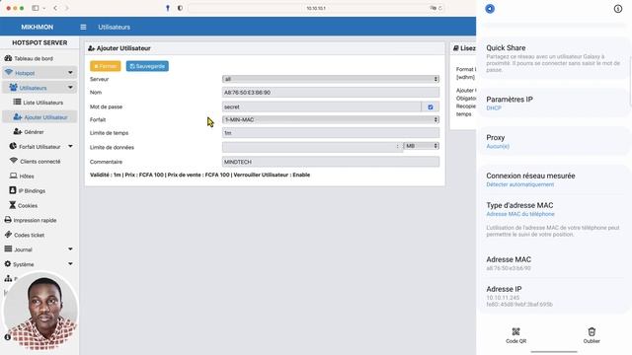Expand the Hotspot menu arrow
The width and height of the screenshot is (632, 355).
[70, 73]
